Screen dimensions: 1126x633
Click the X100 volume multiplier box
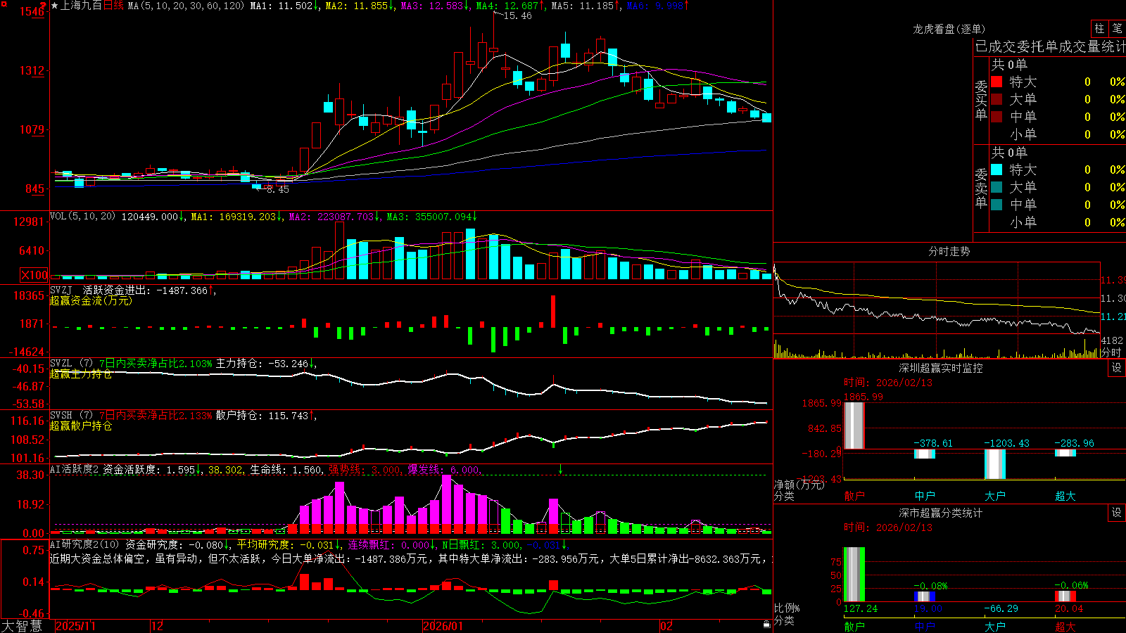tap(34, 276)
